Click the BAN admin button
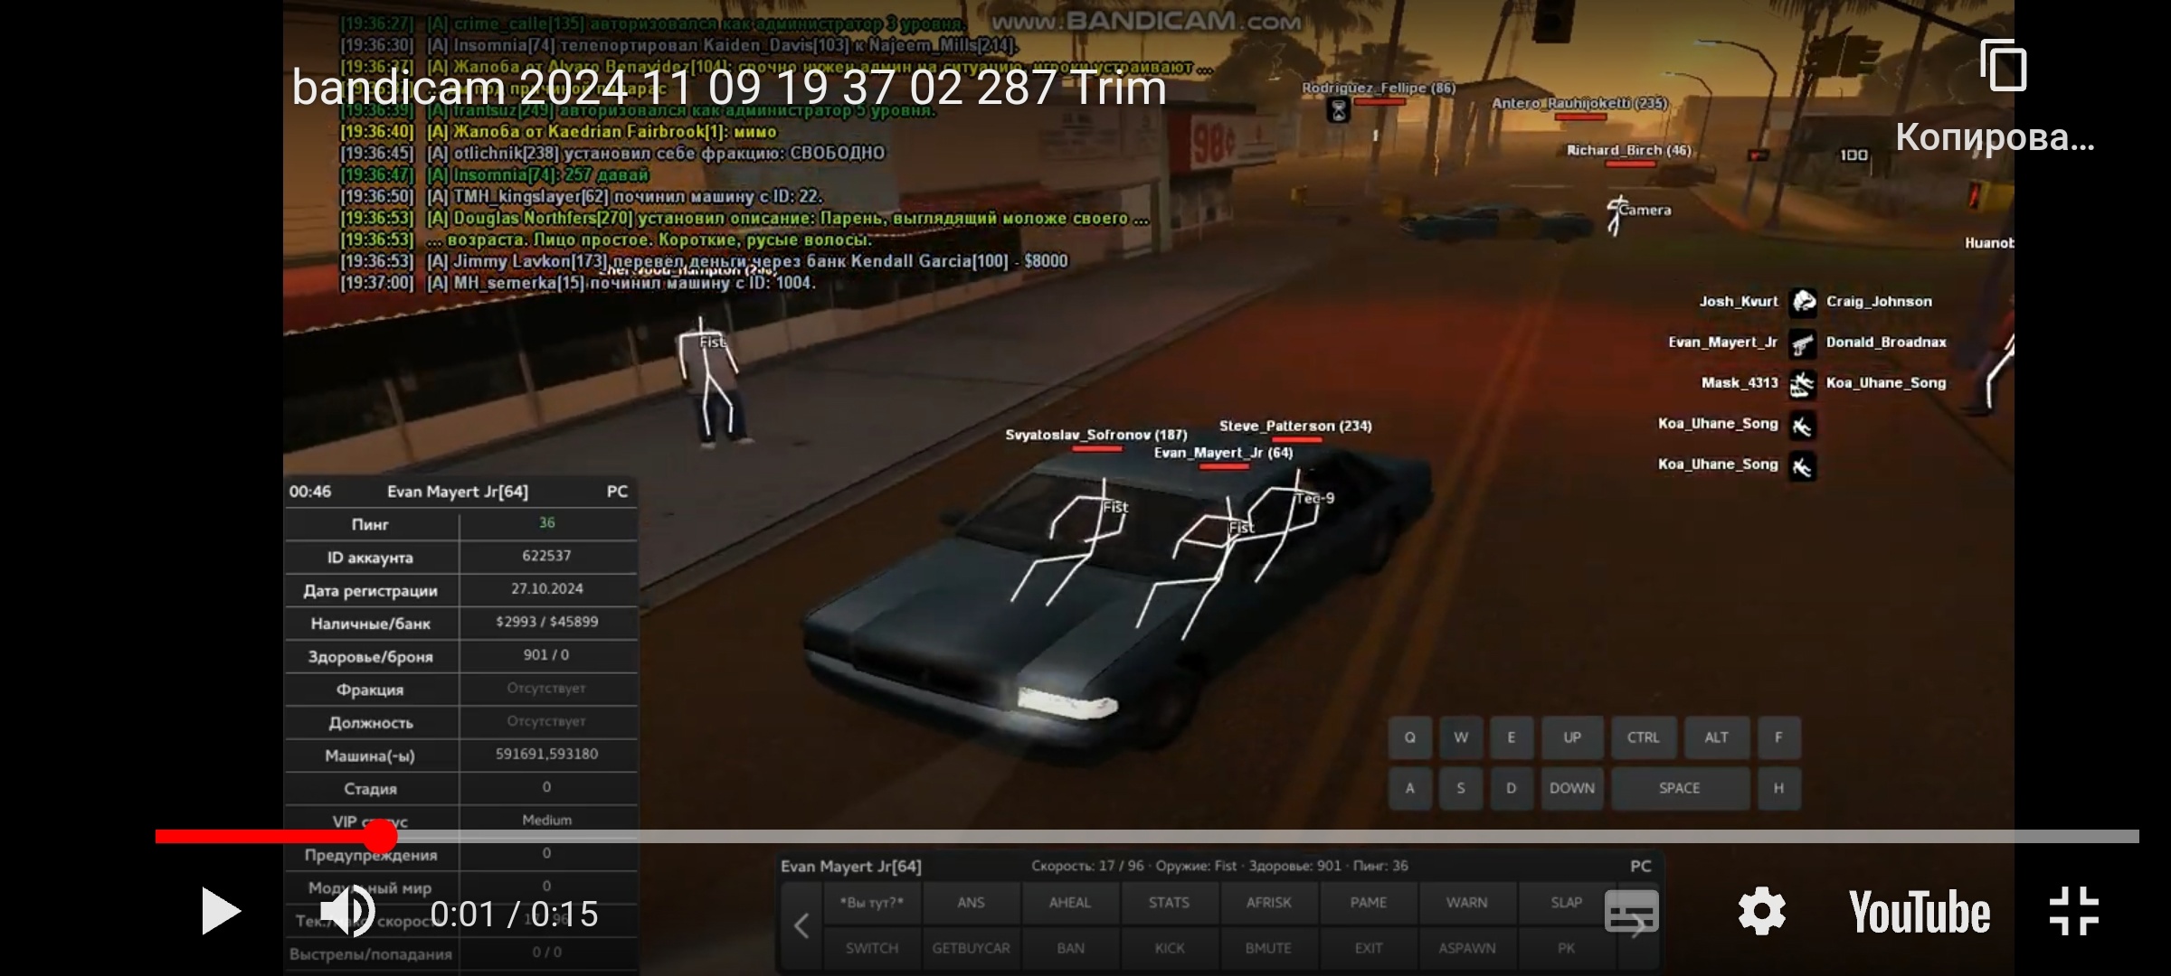Image resolution: width=2171 pixels, height=976 pixels. 1070,948
